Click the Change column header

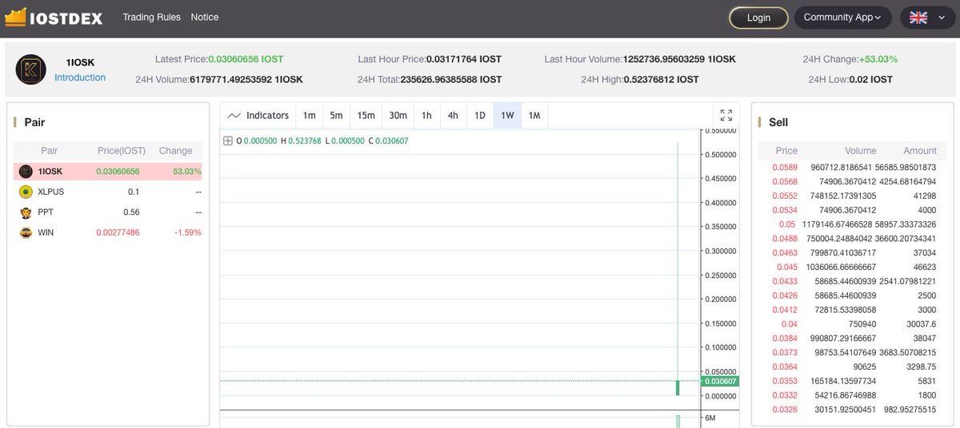pos(175,150)
